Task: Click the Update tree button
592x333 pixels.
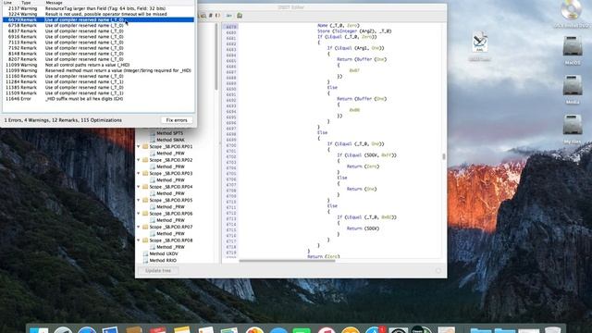Action: coord(158,271)
